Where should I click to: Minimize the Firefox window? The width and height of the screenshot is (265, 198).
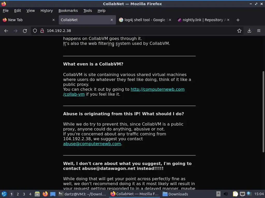(251, 4)
